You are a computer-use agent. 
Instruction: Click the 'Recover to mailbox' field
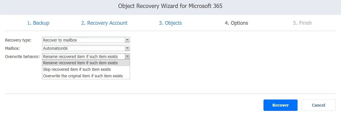point(83,40)
